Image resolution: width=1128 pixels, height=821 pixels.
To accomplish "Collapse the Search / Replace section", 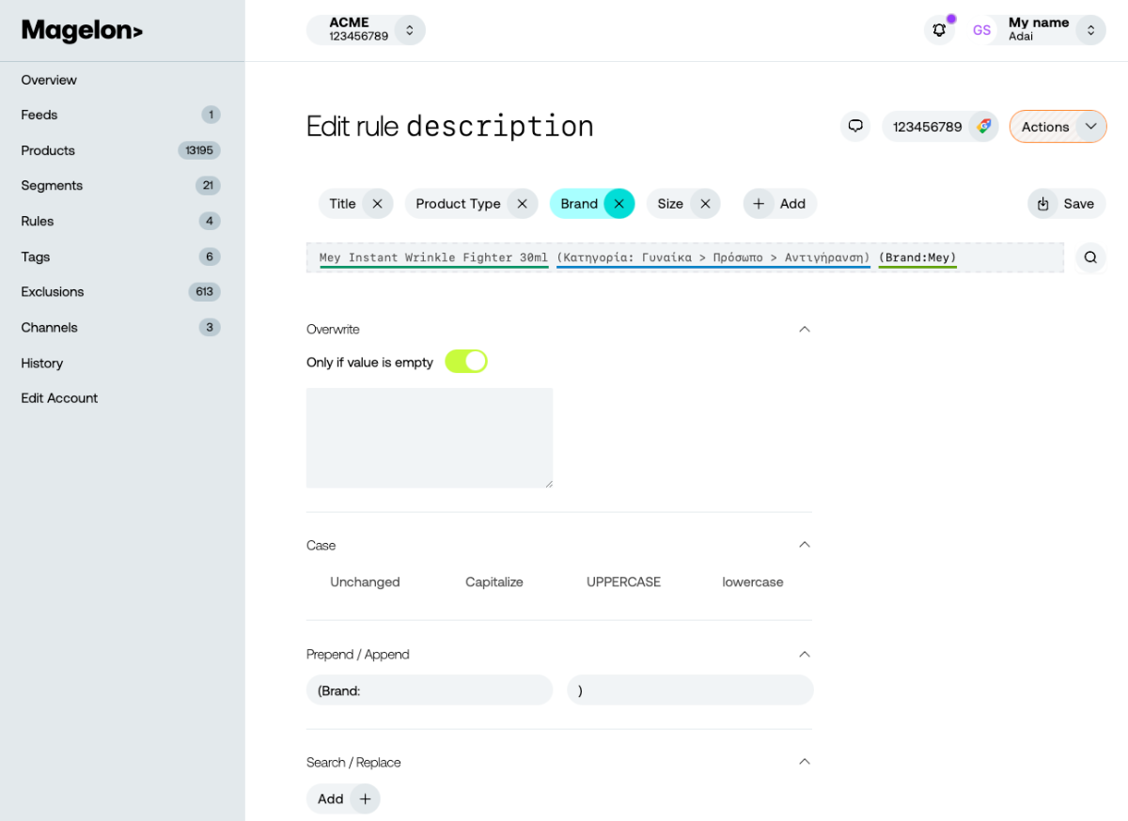I will pos(805,762).
